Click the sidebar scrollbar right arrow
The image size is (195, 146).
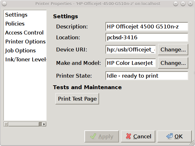click(44, 124)
